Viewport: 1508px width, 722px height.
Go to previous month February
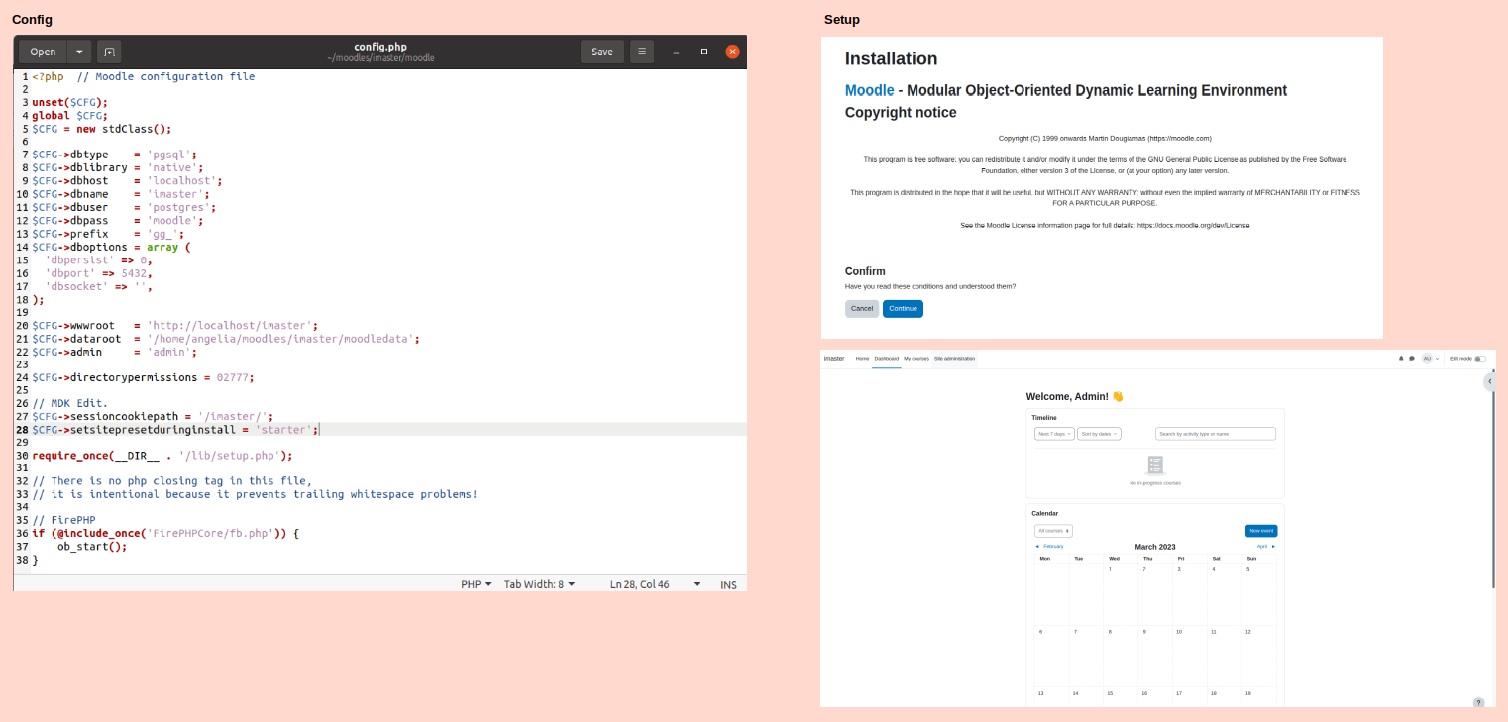point(1050,546)
